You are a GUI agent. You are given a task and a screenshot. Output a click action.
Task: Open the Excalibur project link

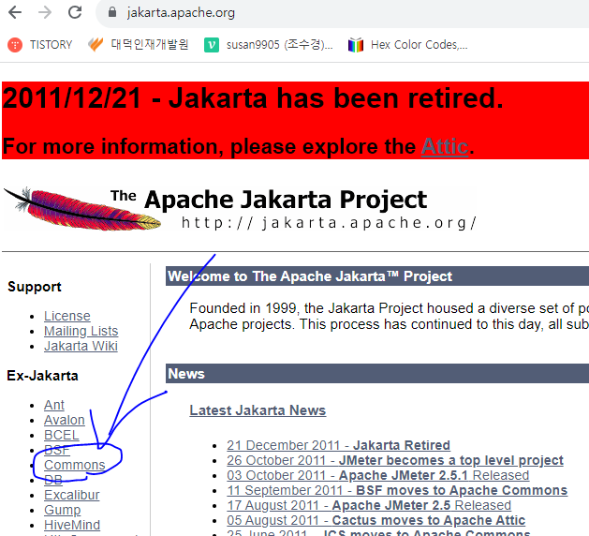pyautogui.click(x=72, y=495)
